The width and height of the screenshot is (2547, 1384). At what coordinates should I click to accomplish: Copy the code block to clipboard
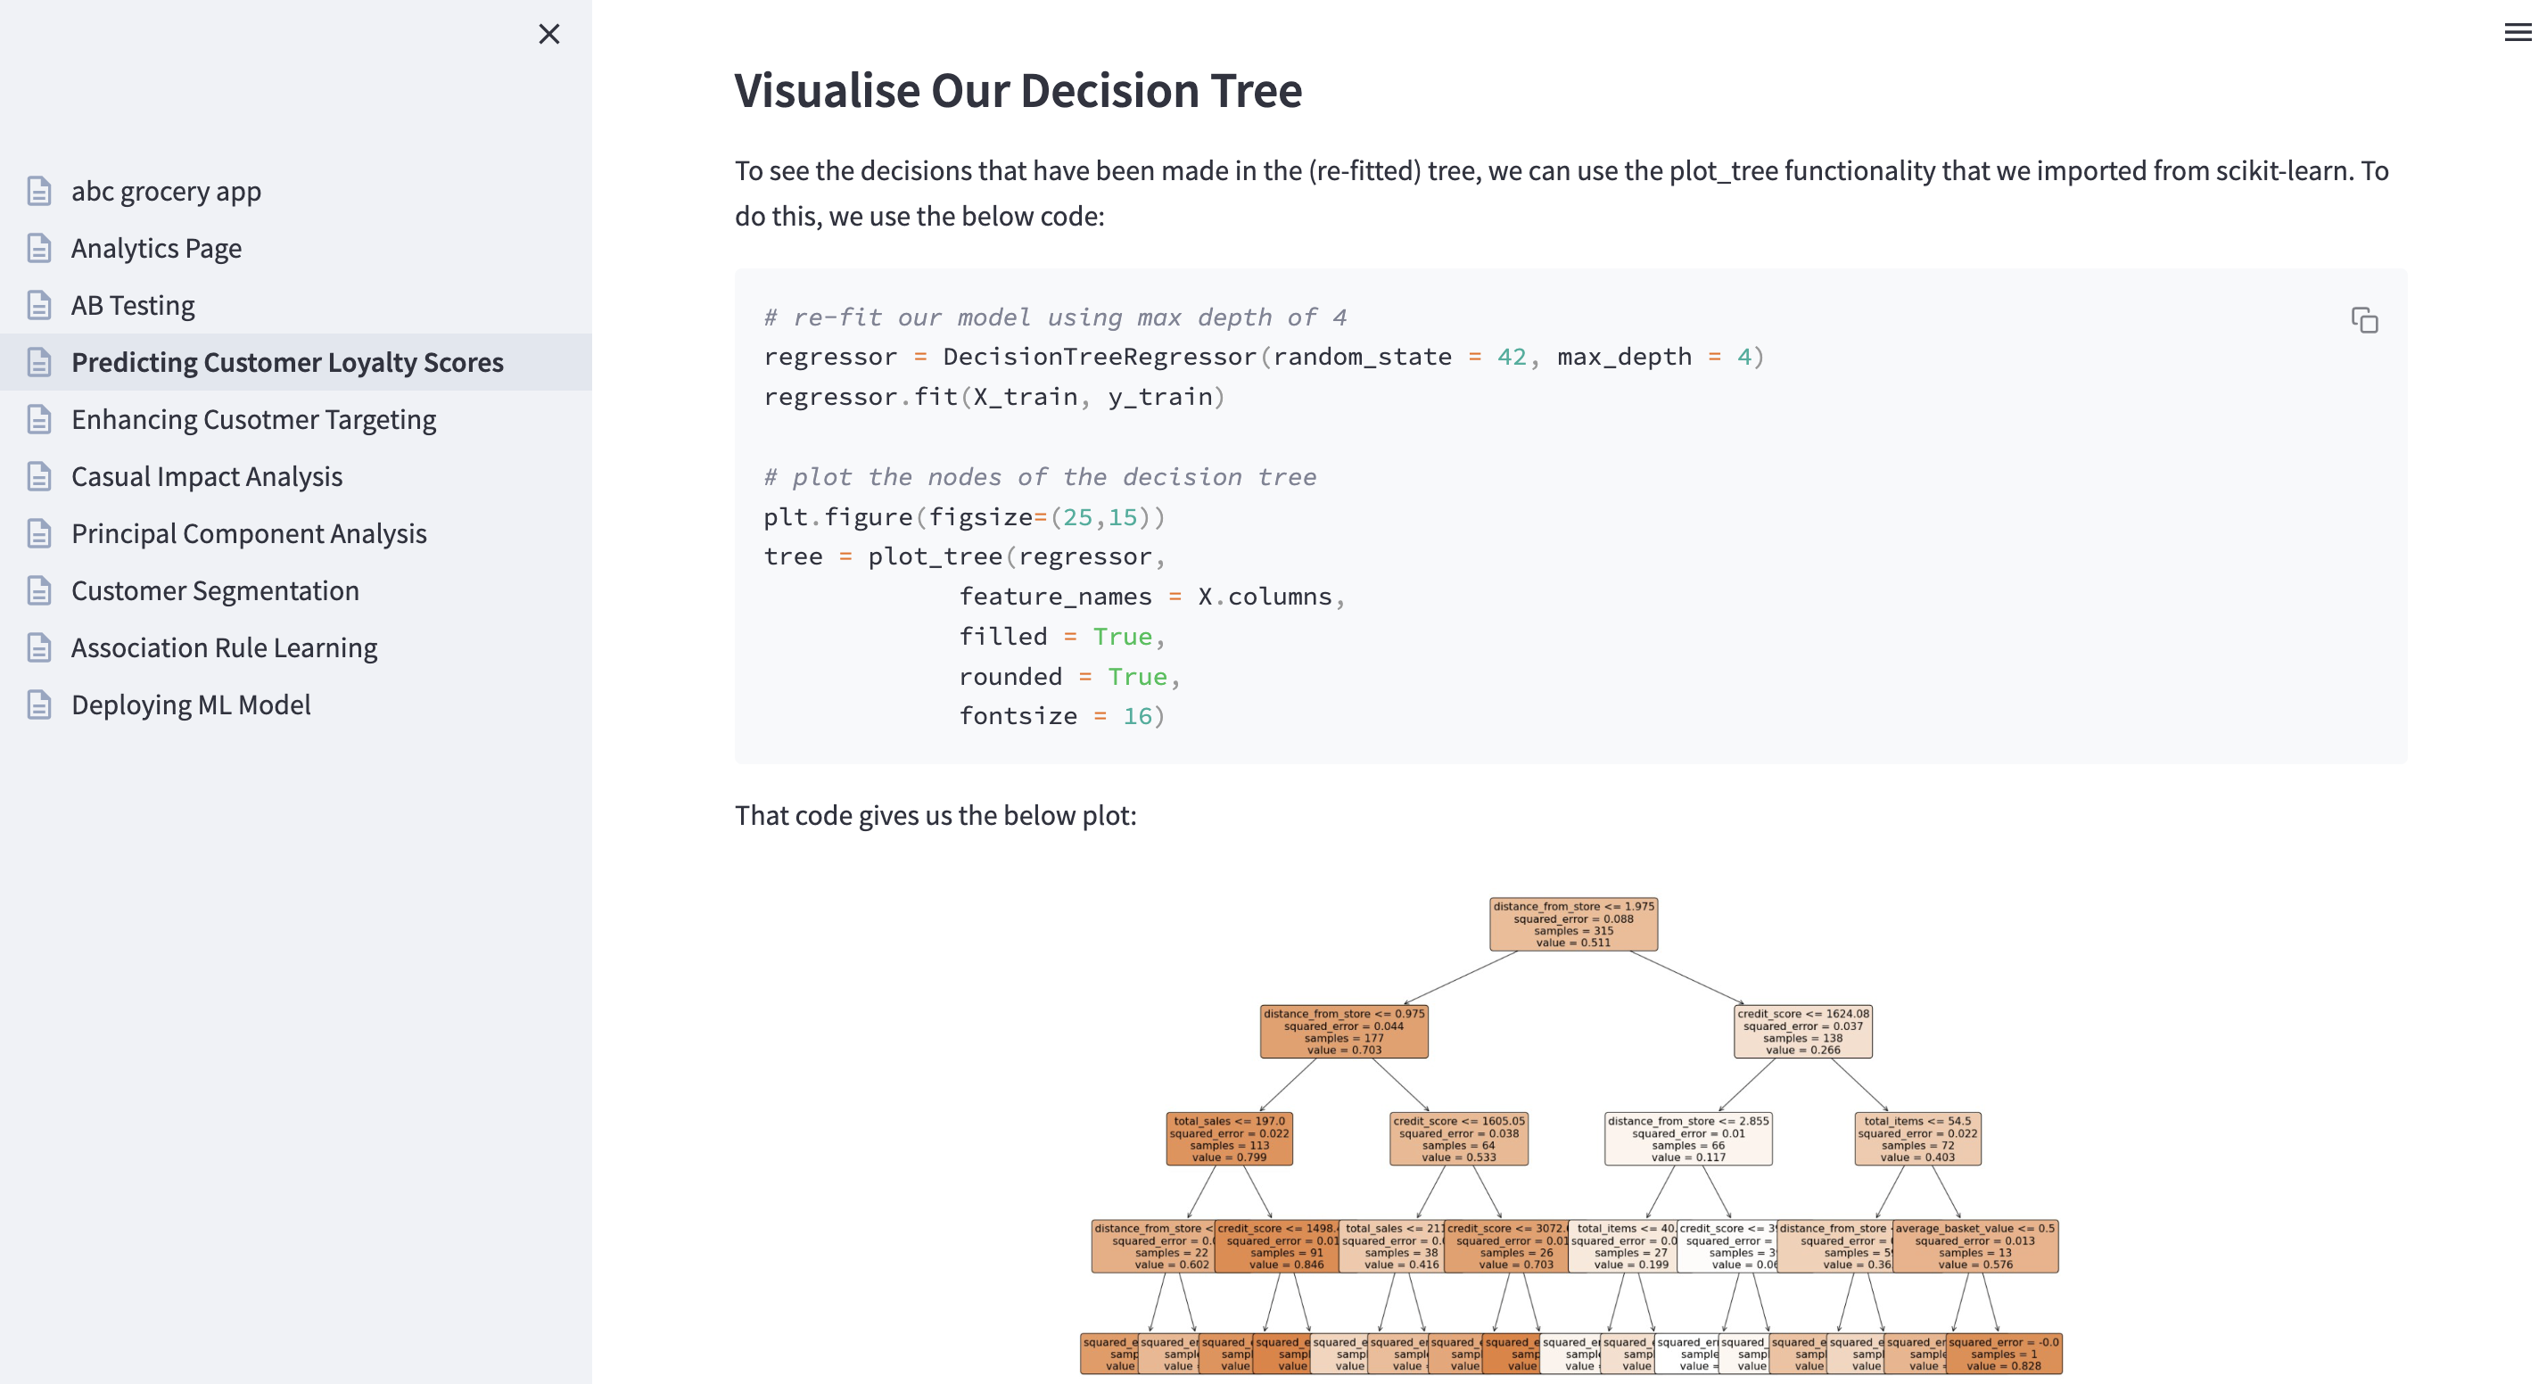(2364, 320)
